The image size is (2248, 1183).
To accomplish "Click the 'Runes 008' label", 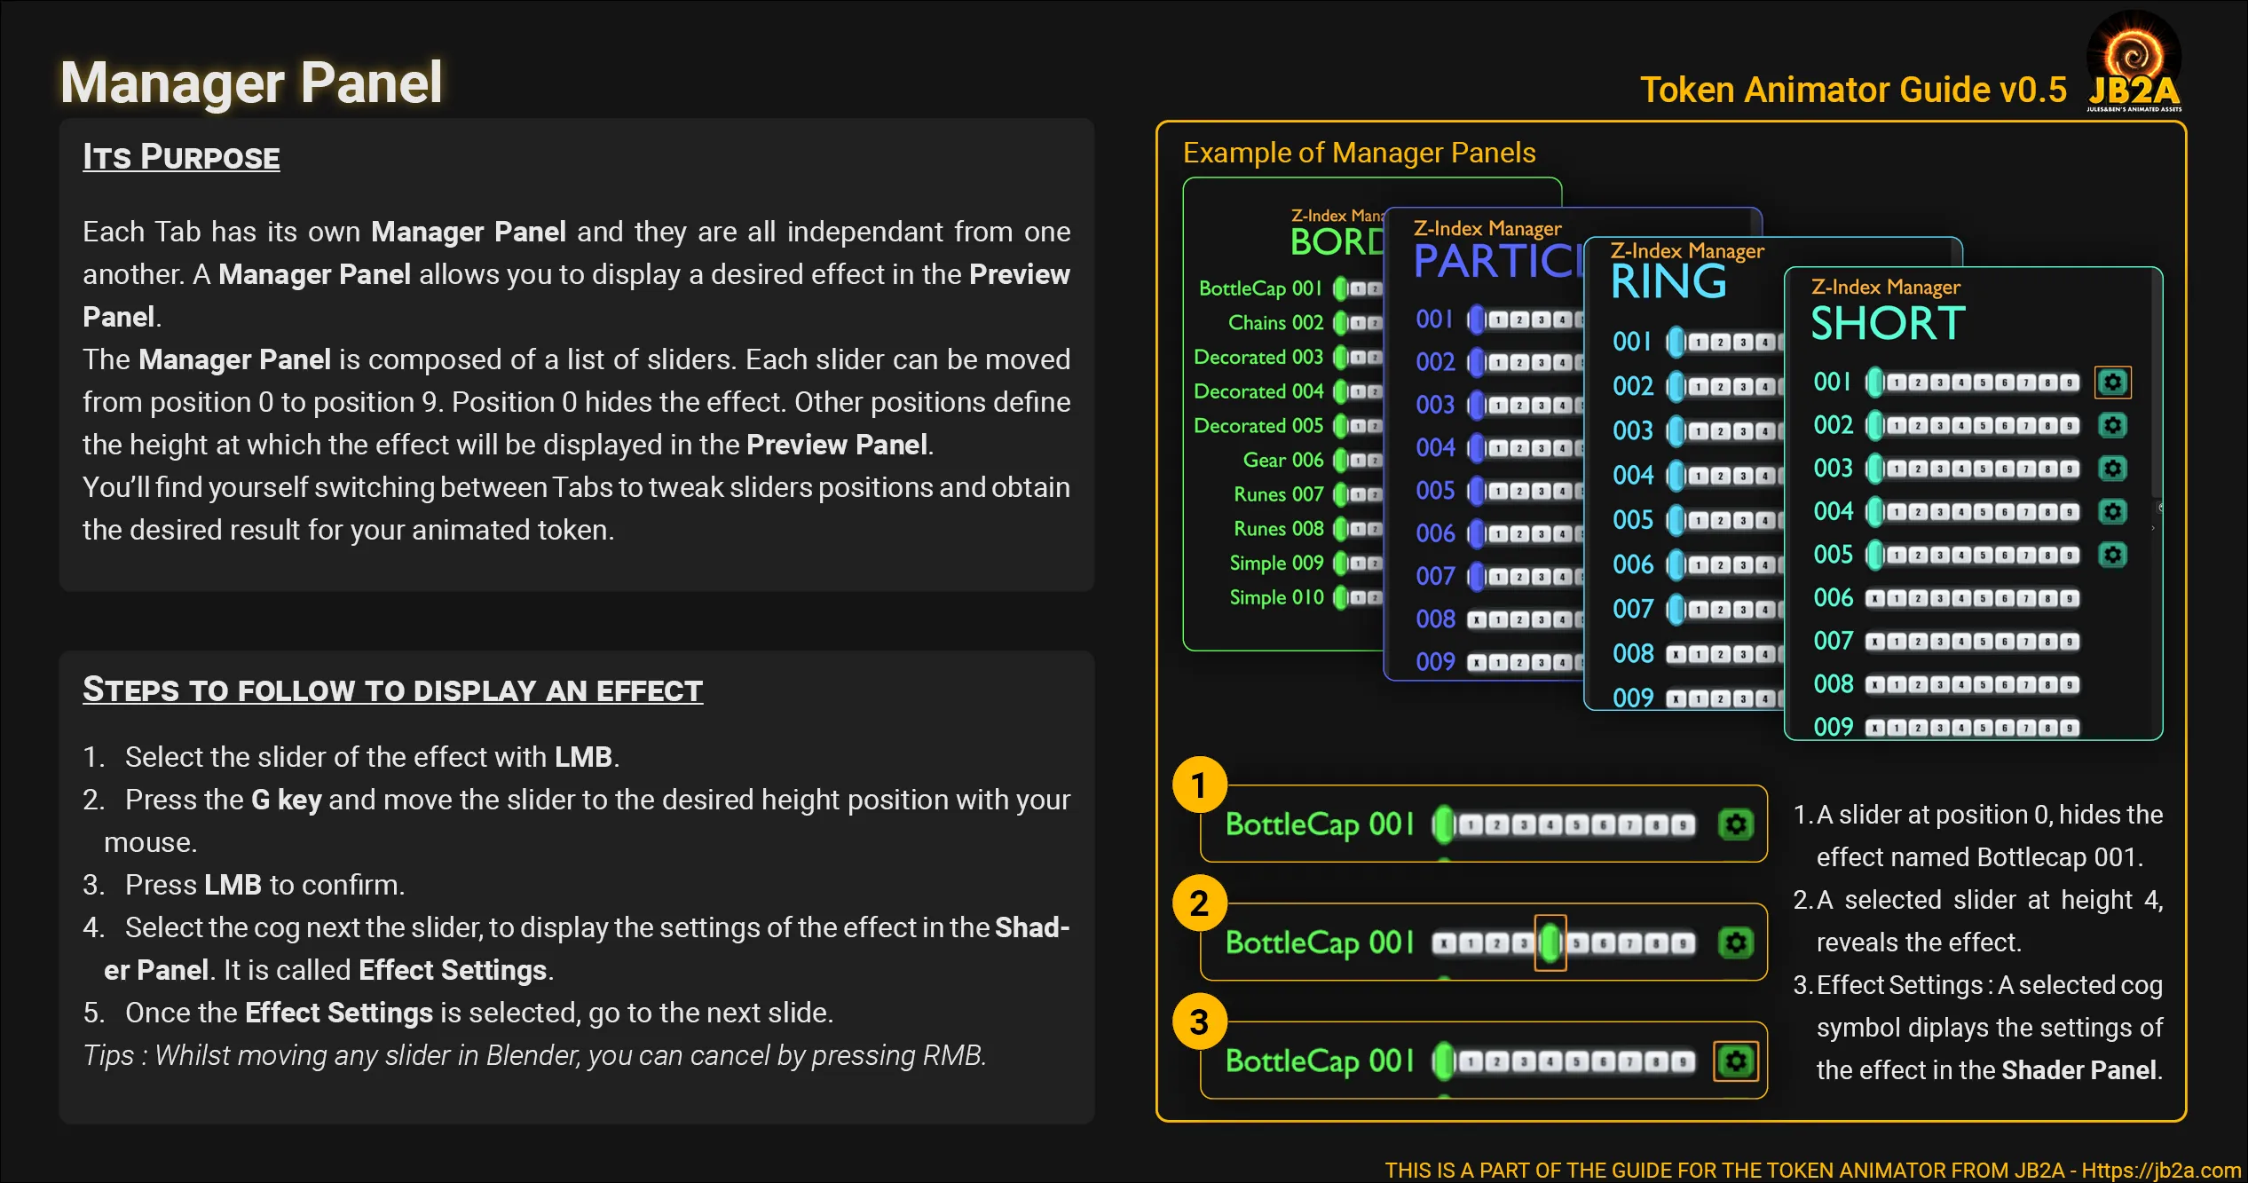I will click(1279, 529).
